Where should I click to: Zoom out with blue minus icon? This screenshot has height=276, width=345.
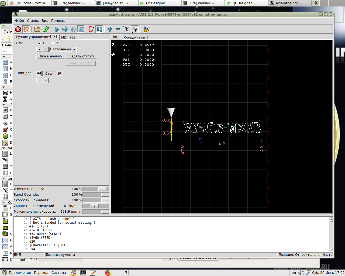coord(118,29)
